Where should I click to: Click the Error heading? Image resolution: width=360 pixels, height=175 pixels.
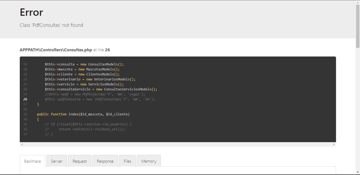pyautogui.click(x=31, y=12)
